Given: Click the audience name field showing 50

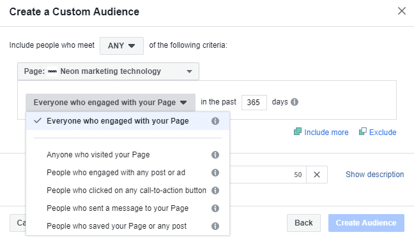Looking at the screenshot, I should coord(268,175).
